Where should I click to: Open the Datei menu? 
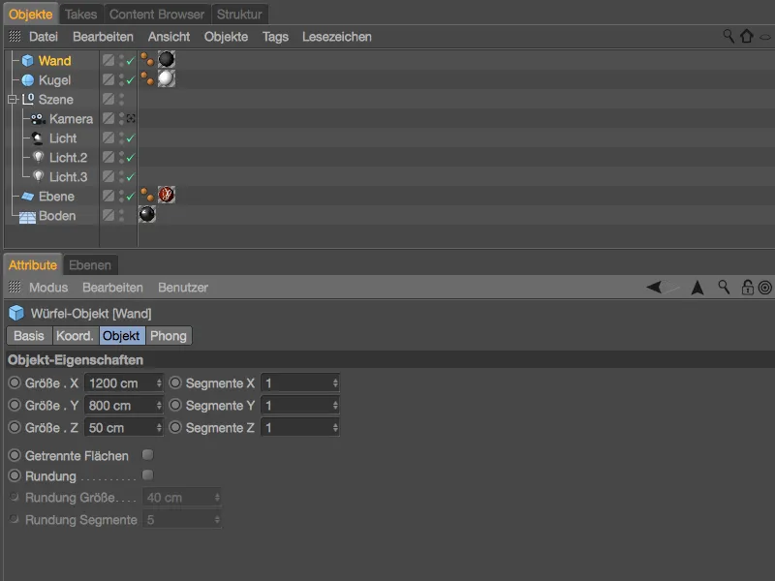44,37
